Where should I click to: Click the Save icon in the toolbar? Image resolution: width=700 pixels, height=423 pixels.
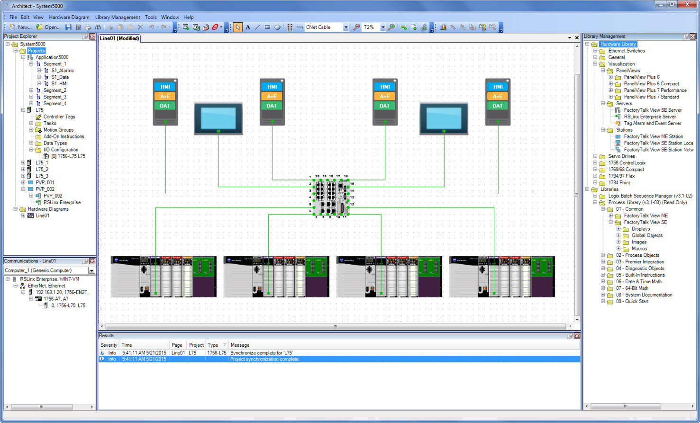click(x=68, y=27)
